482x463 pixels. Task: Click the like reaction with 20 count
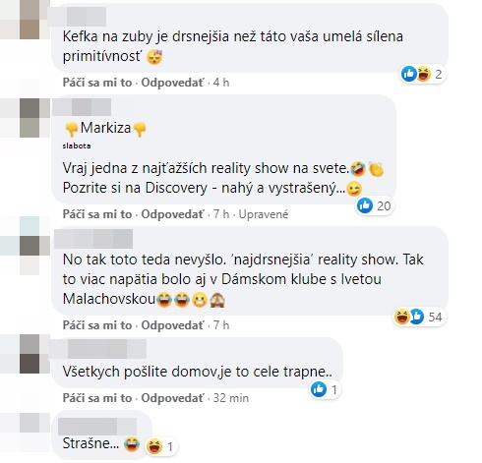pyautogui.click(x=375, y=205)
